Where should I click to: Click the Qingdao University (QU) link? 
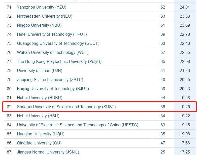tap(39, 143)
